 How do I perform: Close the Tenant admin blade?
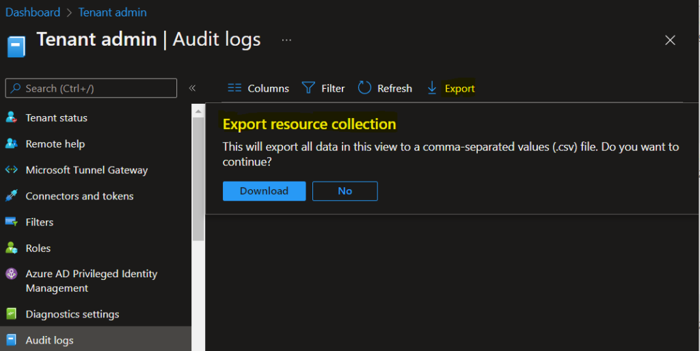click(x=670, y=40)
